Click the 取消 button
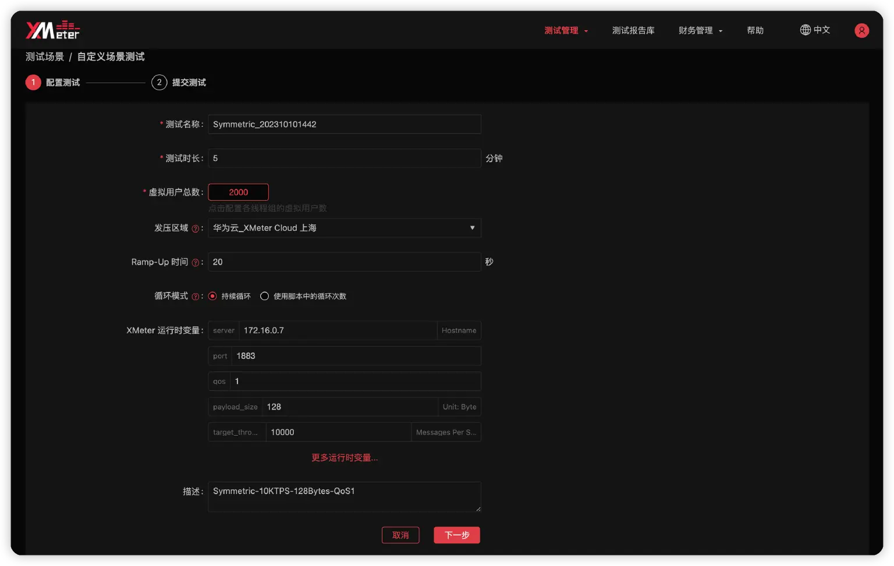This screenshot has width=894, height=566. click(x=400, y=535)
